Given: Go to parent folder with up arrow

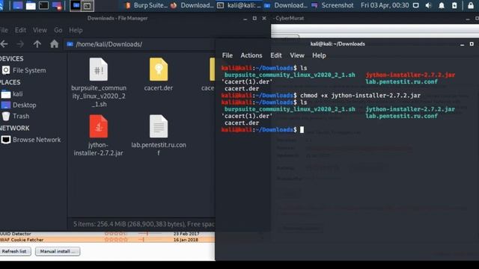Looking at the screenshot, I should click(x=37, y=44).
